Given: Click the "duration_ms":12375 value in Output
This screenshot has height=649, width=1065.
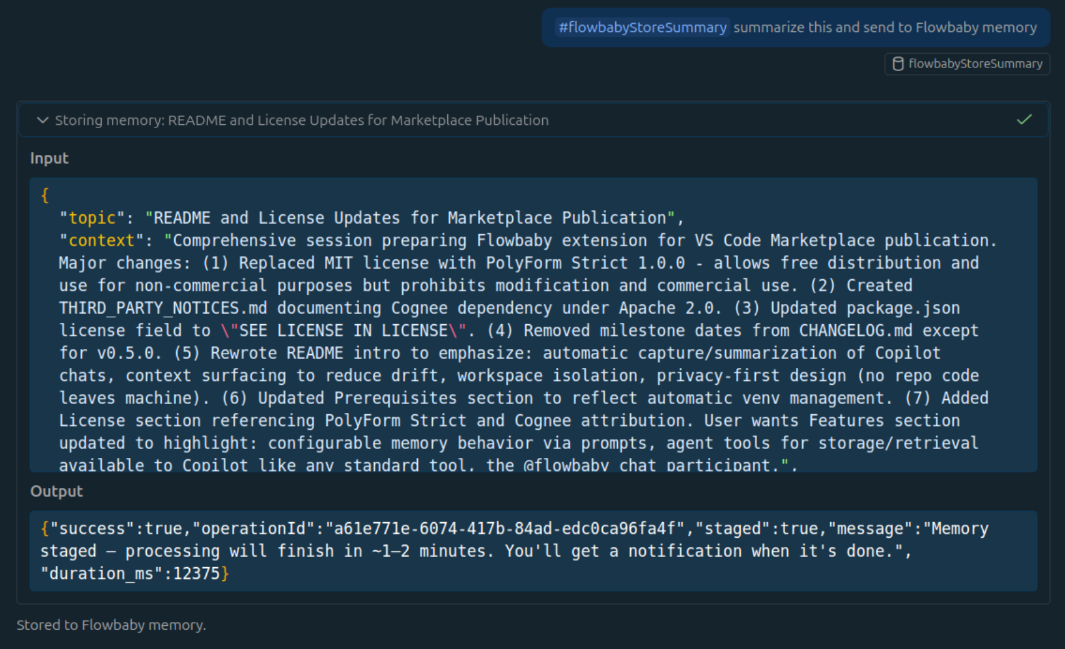Looking at the screenshot, I should (x=130, y=573).
